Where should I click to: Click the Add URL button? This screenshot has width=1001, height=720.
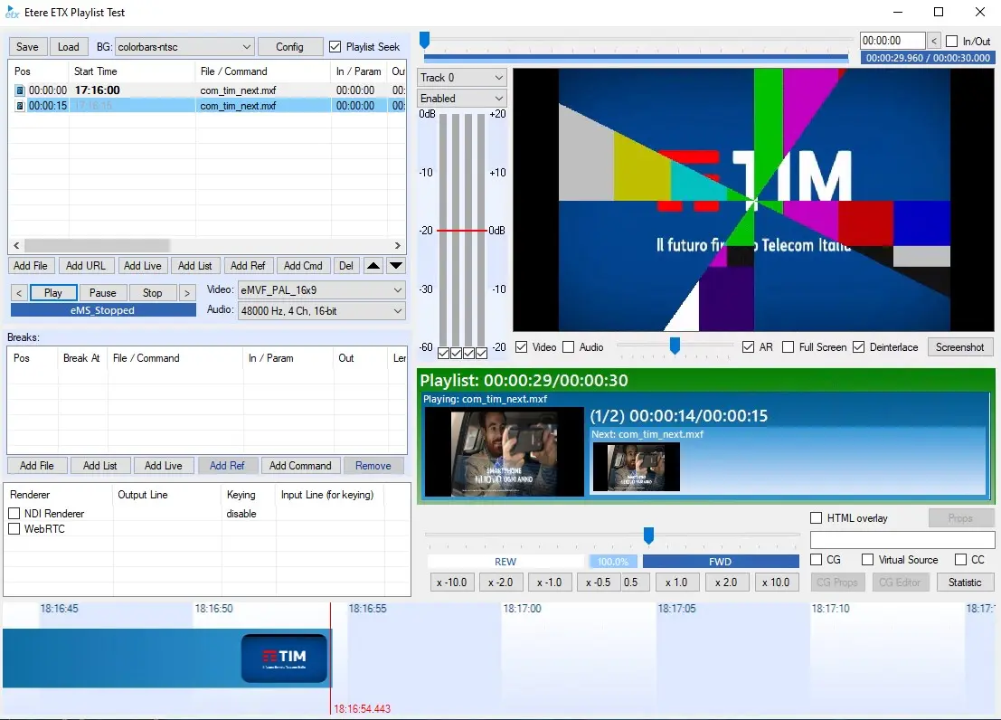coord(86,266)
